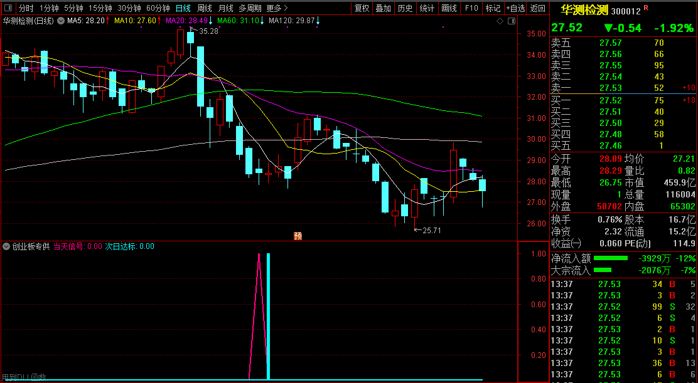698x383 pixels.
Task: Switch to 30分钟 period
Action: click(x=129, y=8)
